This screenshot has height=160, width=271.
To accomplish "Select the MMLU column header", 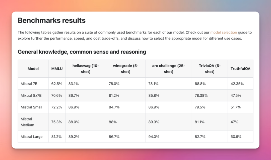I will pos(57,69).
